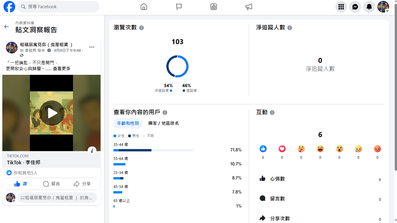Open the Insights chart icon

pos(214,7)
